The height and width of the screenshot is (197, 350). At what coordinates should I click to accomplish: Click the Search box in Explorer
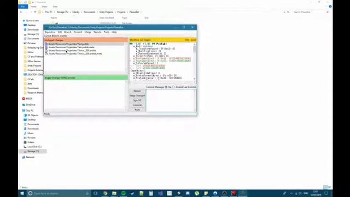tap(310, 12)
